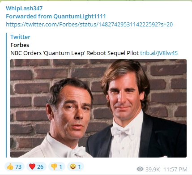
Task: Click the Forbes preview title
Action: click(x=20, y=45)
